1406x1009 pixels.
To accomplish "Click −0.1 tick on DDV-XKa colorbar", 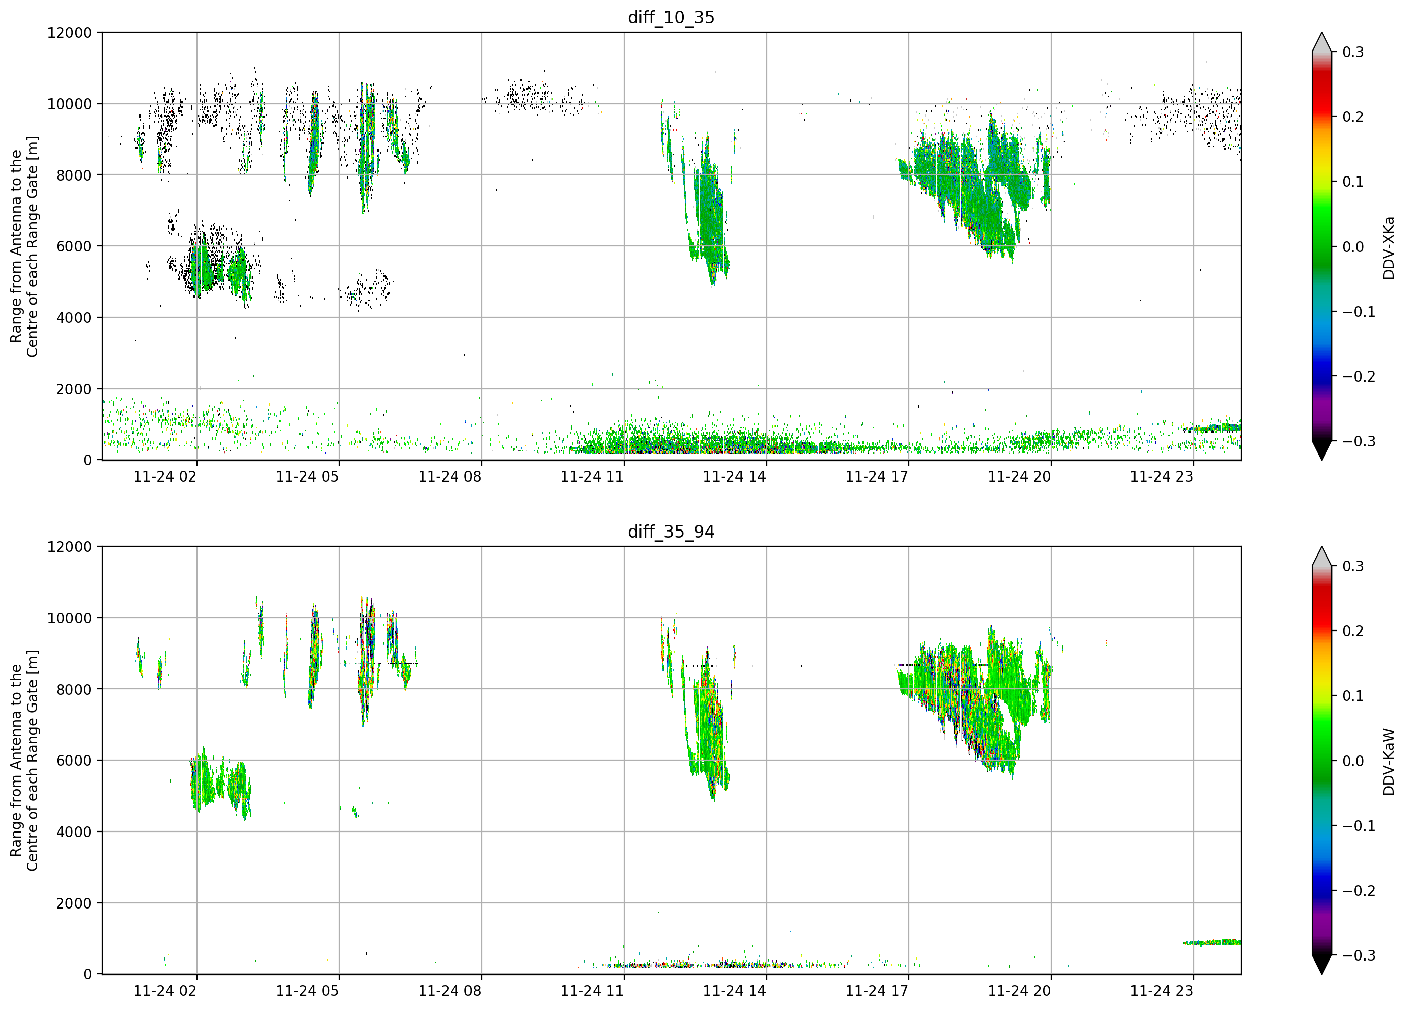I will [1359, 312].
